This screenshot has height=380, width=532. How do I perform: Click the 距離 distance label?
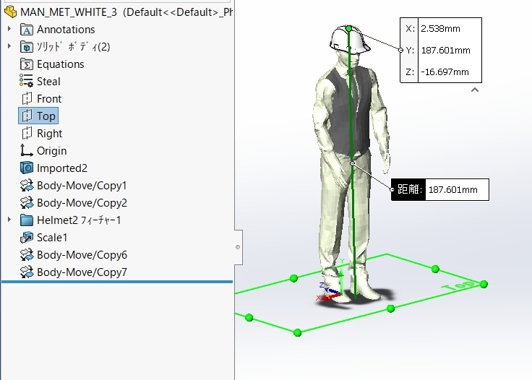(x=409, y=189)
